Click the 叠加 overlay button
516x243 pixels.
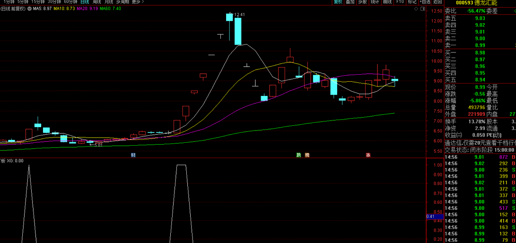click(x=350, y=2)
